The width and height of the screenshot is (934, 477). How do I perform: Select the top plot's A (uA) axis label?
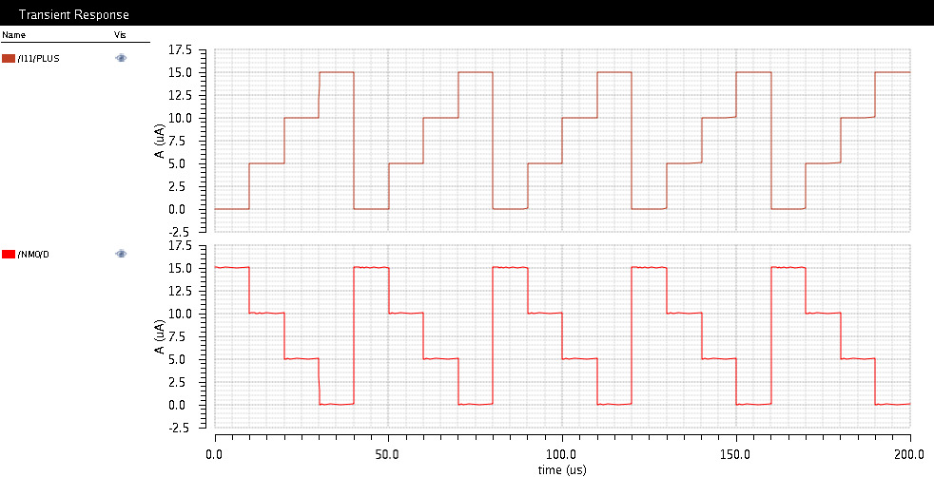coord(160,141)
